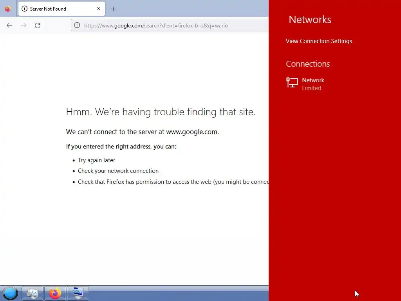Click the Firefox logo icon left of the tab

(8, 9)
